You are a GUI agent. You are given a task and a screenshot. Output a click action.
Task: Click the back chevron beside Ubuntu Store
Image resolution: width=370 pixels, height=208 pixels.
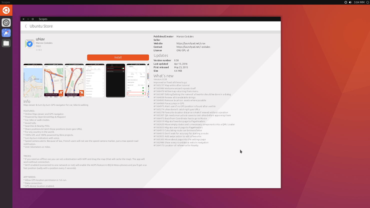tap(26, 26)
